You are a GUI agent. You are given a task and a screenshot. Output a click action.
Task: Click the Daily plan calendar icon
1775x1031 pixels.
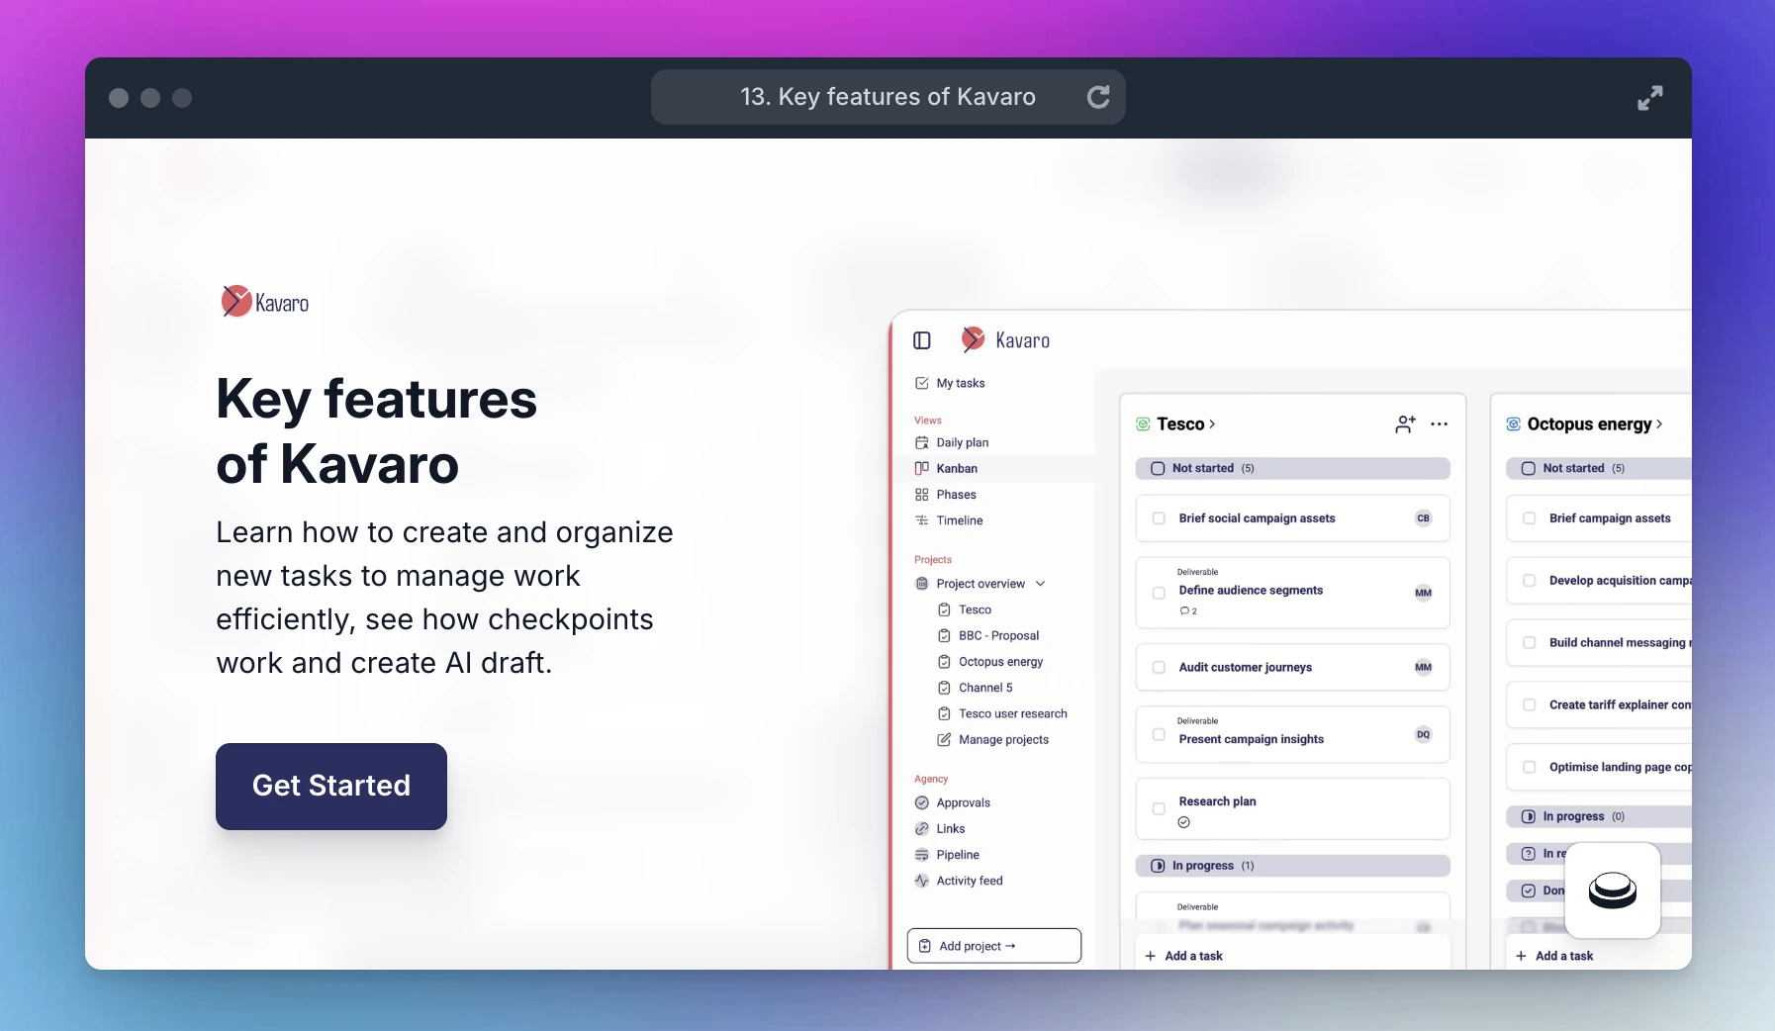click(922, 442)
